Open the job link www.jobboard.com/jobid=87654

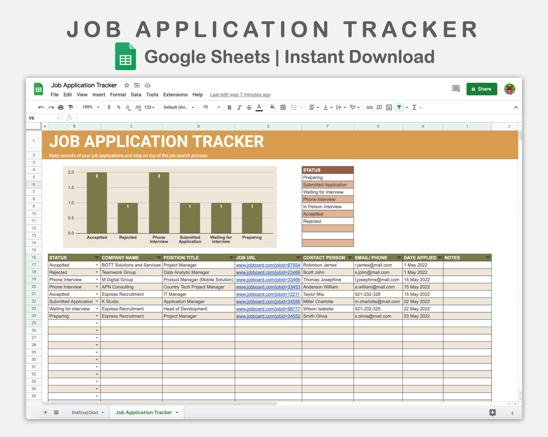[x=268, y=265]
